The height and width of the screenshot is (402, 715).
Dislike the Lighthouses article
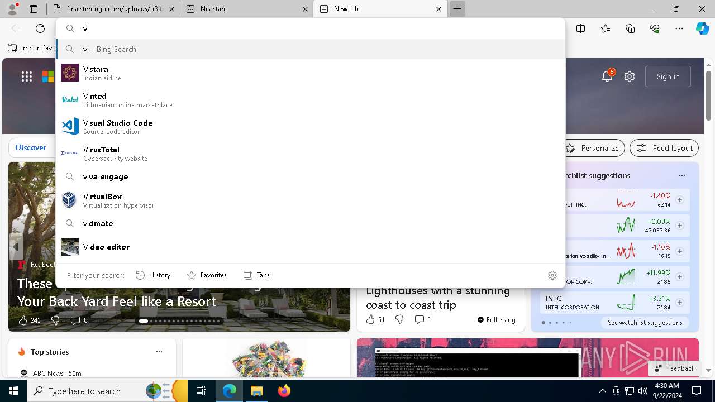point(399,319)
